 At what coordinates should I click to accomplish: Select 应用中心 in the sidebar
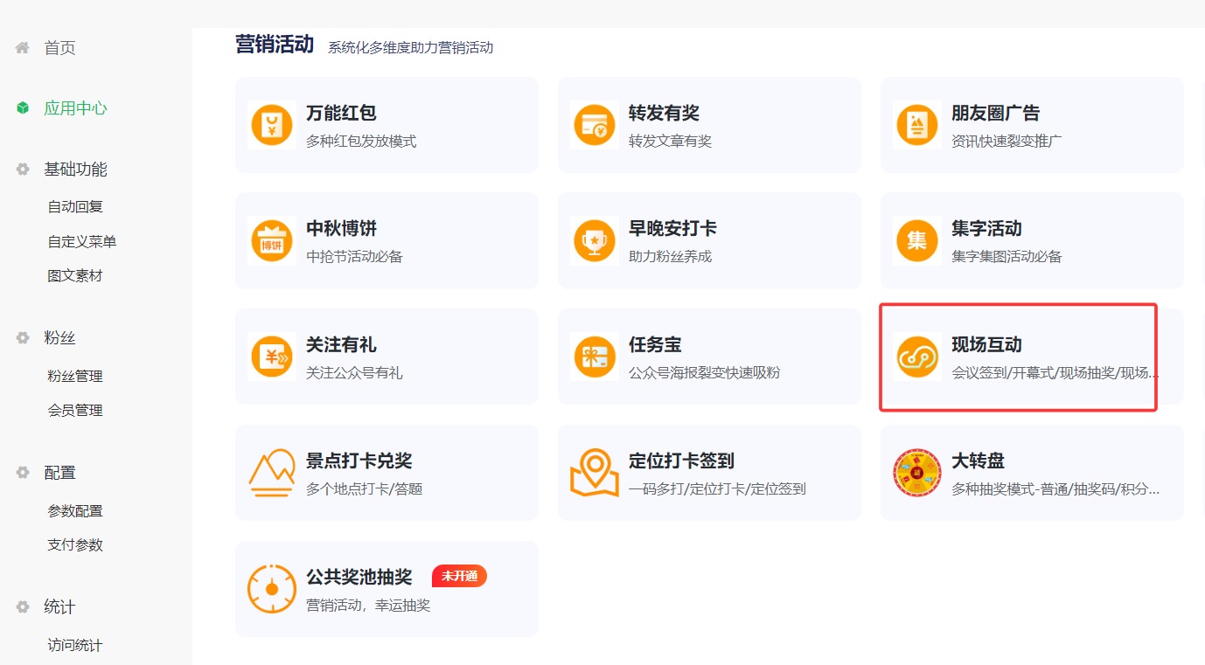pos(75,108)
